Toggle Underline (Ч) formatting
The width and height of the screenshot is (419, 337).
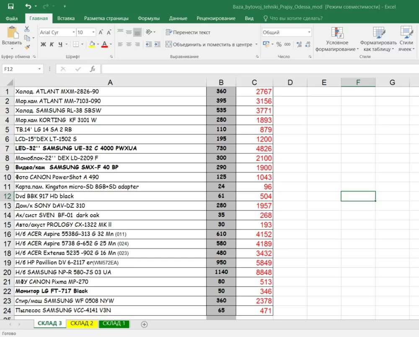[60, 44]
